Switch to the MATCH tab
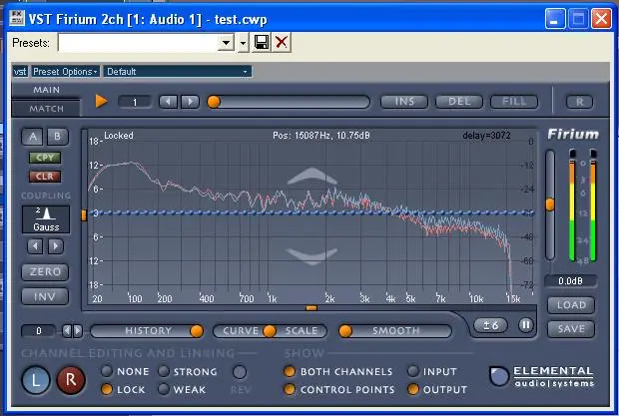619x416 pixels. tap(46, 109)
